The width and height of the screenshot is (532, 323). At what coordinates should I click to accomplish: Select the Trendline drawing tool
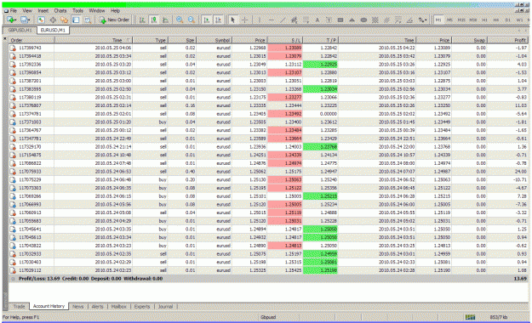click(283, 20)
